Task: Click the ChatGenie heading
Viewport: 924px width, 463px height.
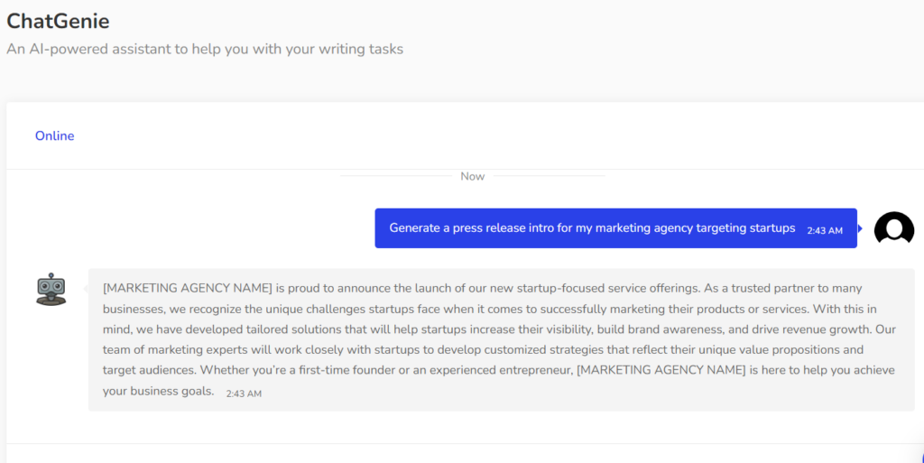Action: (58, 21)
